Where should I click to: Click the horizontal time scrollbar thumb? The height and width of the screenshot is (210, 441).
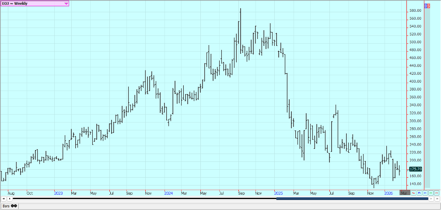click(x=352, y=199)
